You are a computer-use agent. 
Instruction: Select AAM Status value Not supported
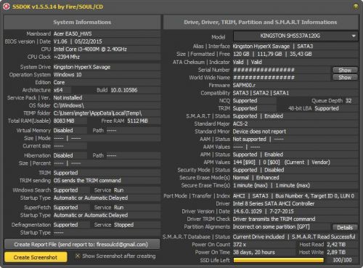(x=250, y=139)
